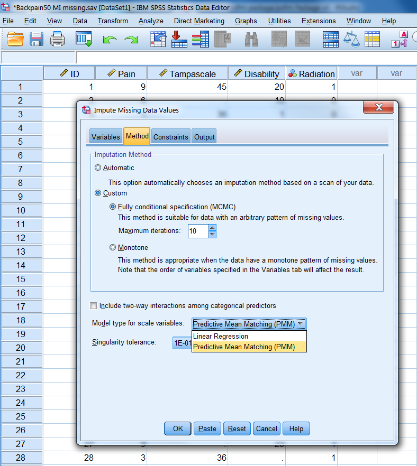The image size is (417, 466).
Task: Switch to the Output tab
Action: 204,137
